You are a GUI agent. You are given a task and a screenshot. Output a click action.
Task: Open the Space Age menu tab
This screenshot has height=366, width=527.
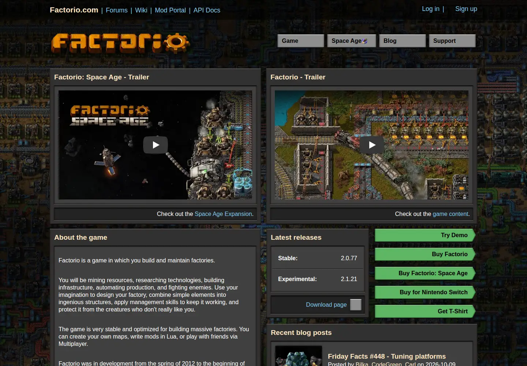point(352,41)
